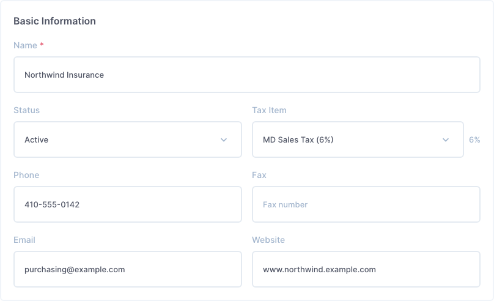Click the Status label
Viewport: 494px width, 301px height.
click(26, 110)
